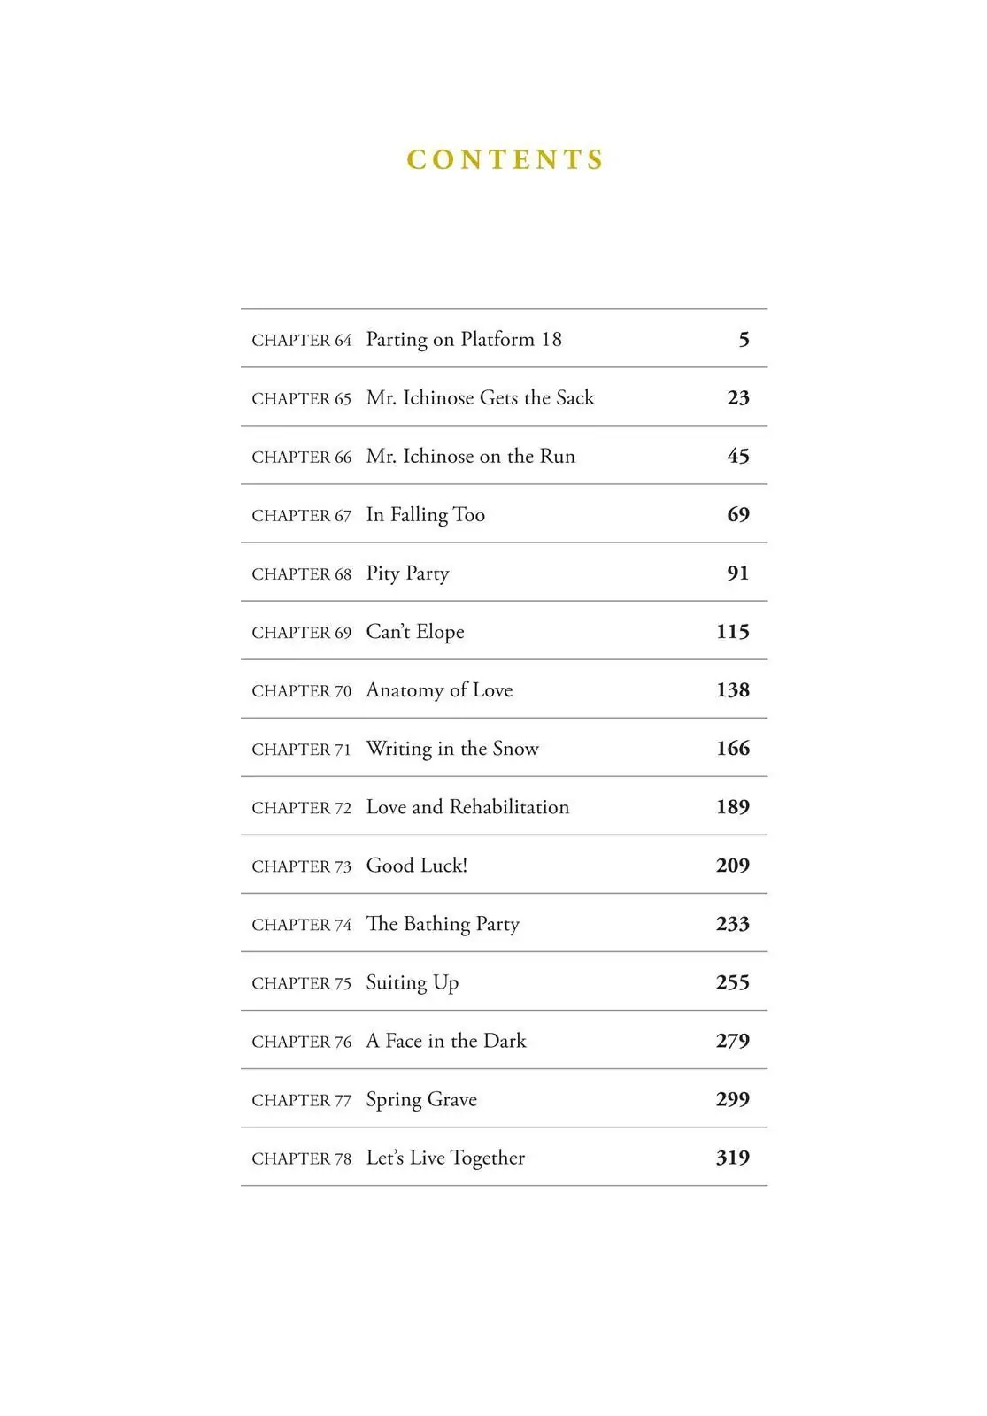The image size is (987, 1416).
Task: Click the CHAPTER 75 label
Action: pos(301,983)
